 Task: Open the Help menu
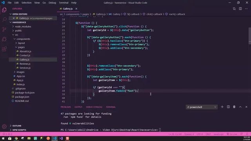74,3
